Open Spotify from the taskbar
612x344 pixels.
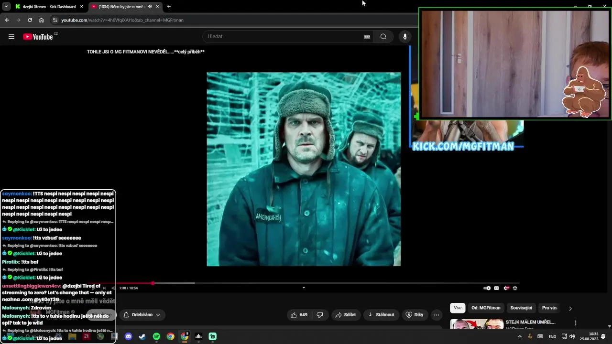156,337
